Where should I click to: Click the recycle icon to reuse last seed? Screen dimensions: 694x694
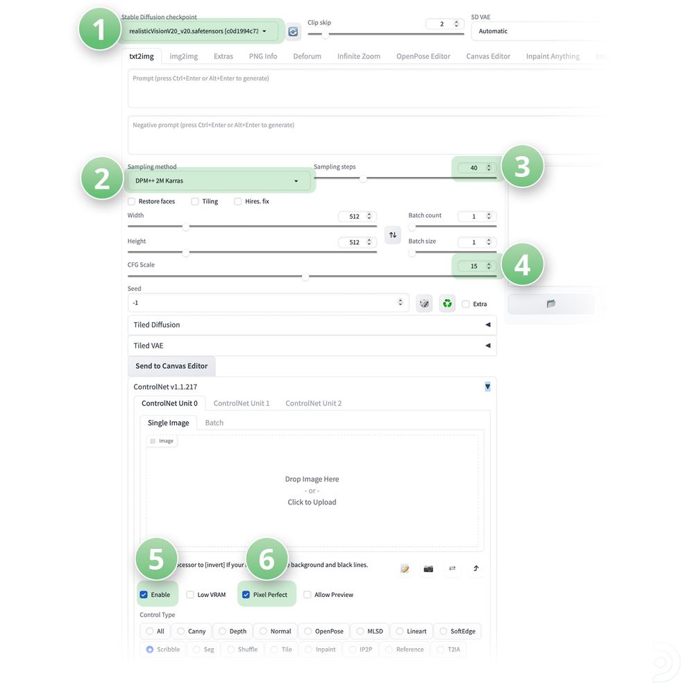point(447,303)
